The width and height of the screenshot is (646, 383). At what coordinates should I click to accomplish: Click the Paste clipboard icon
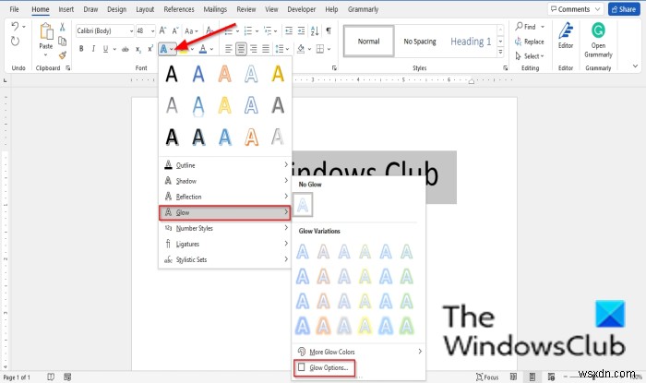pyautogui.click(x=46, y=32)
